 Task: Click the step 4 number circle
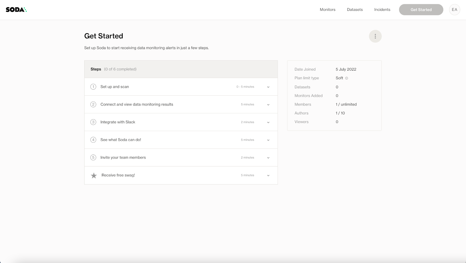click(x=93, y=140)
